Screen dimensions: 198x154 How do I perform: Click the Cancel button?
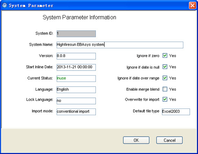(169, 140)
